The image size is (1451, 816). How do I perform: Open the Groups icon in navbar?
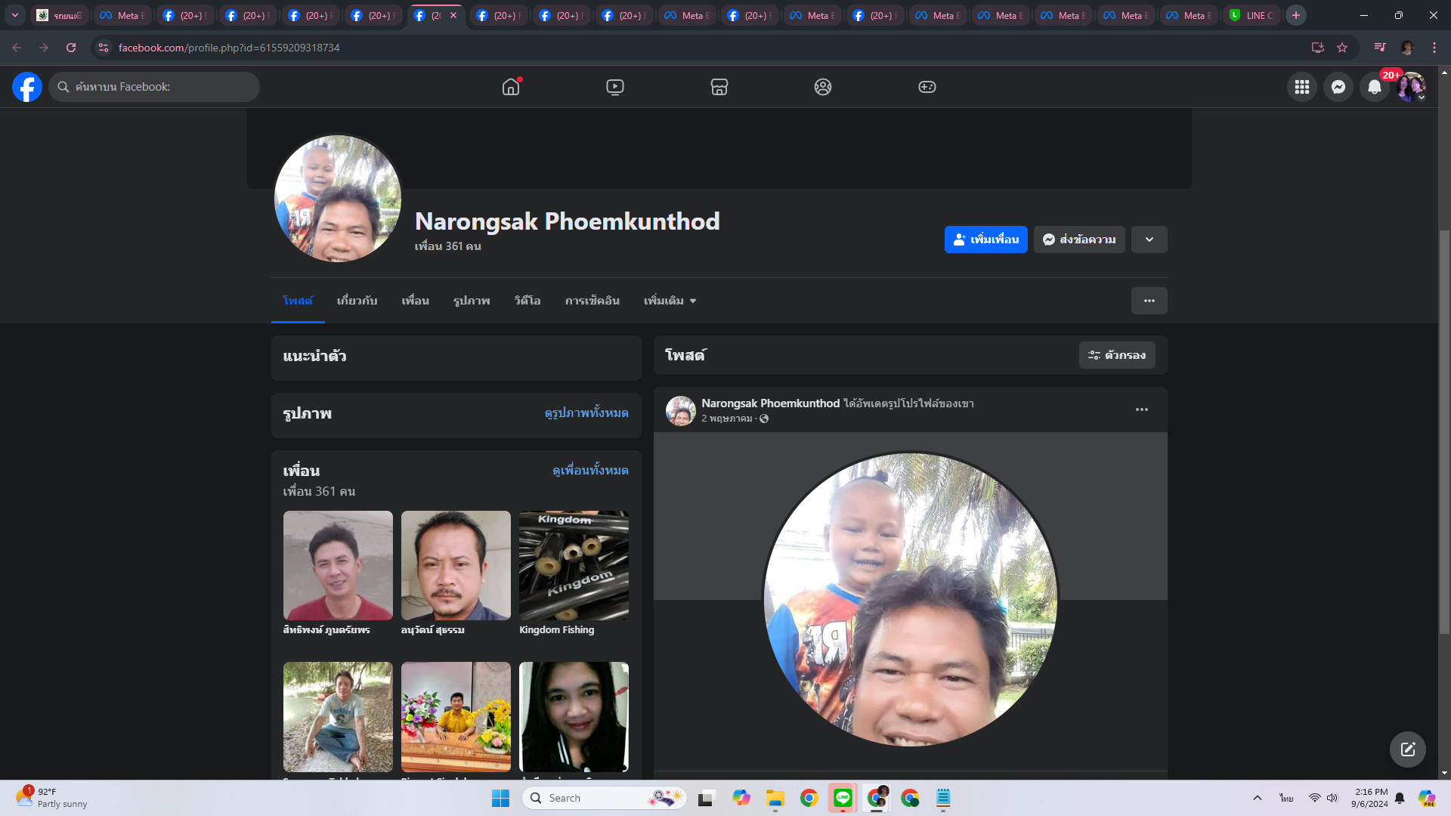pos(823,87)
